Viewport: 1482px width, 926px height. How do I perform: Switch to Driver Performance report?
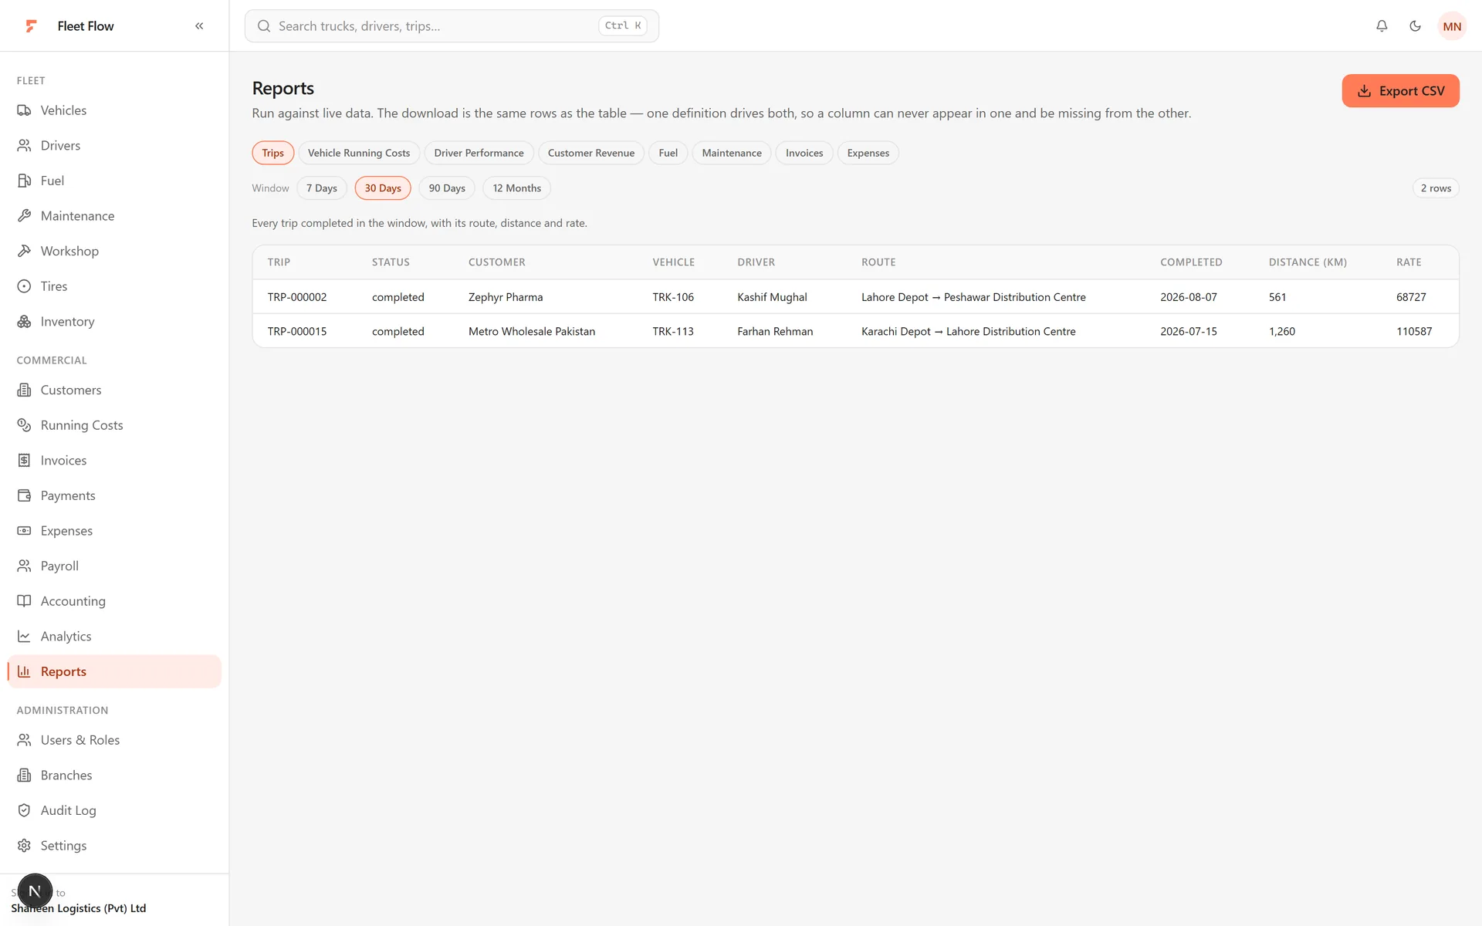(479, 153)
